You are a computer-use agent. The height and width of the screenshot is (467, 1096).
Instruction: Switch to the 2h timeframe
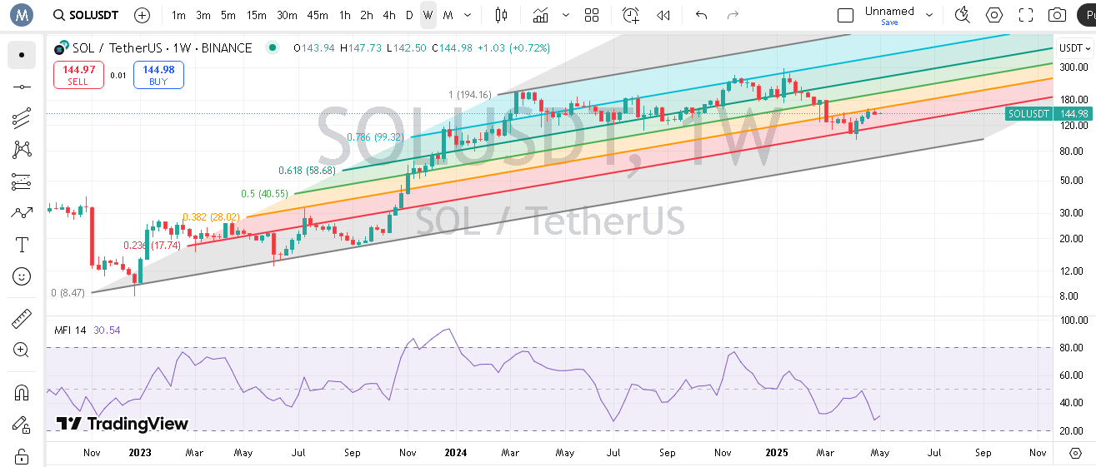pos(367,15)
